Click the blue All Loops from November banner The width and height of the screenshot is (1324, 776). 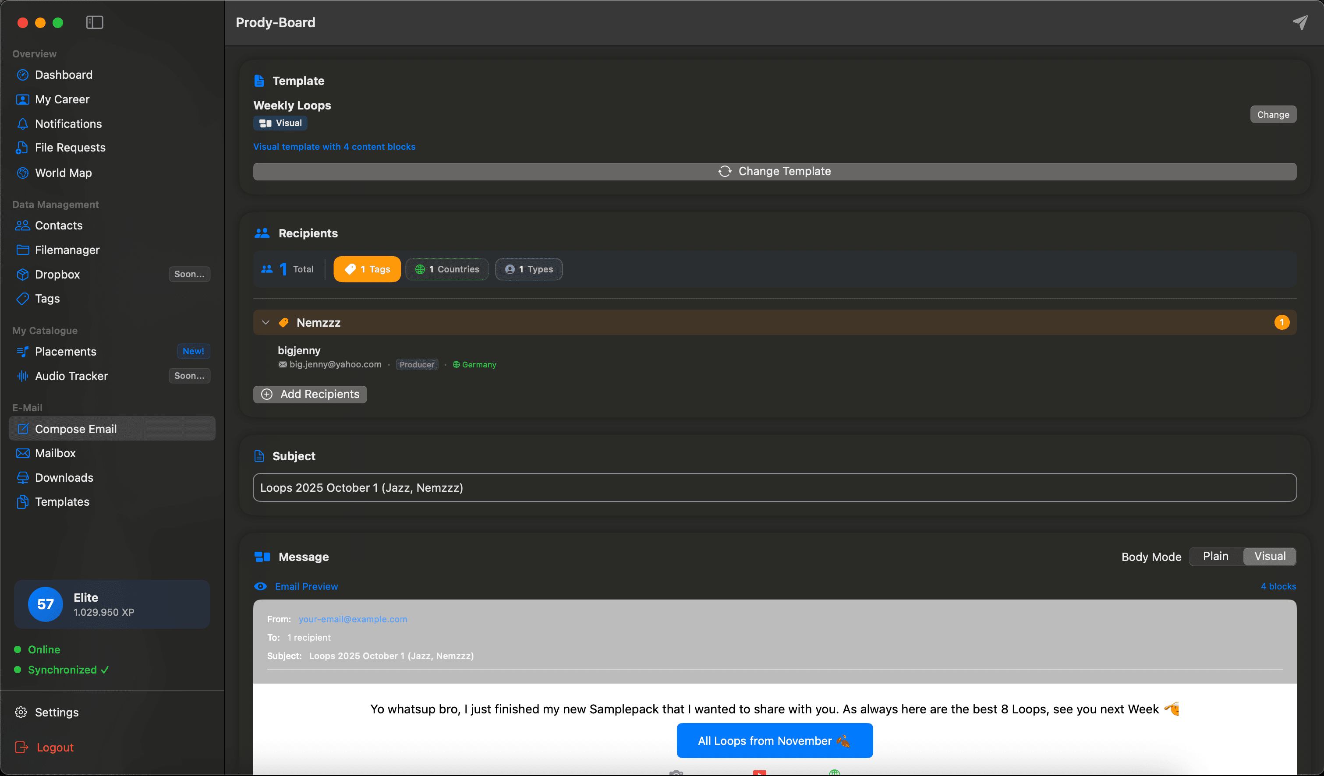775,740
